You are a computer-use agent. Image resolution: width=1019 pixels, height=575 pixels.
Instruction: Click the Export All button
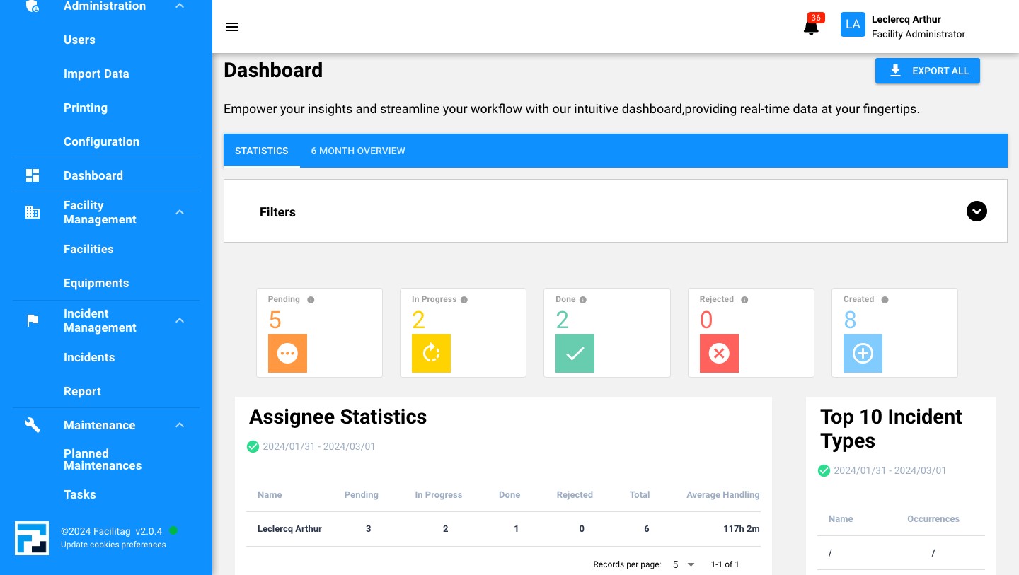(x=928, y=71)
